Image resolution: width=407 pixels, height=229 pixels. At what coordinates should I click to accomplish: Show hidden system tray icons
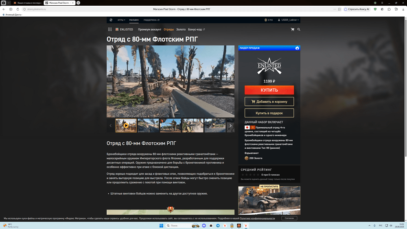369,225
